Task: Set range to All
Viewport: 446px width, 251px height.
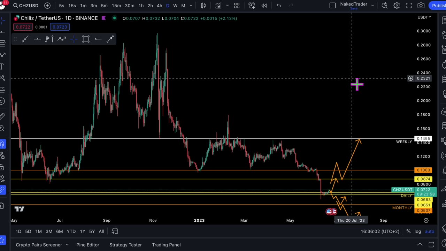Action: pyautogui.click(x=101, y=231)
